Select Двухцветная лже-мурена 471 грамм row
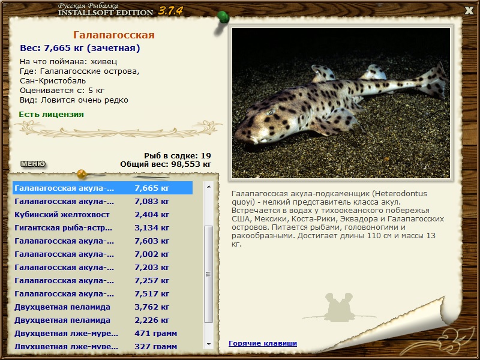This screenshot has width=480, height=360. click(x=103, y=334)
